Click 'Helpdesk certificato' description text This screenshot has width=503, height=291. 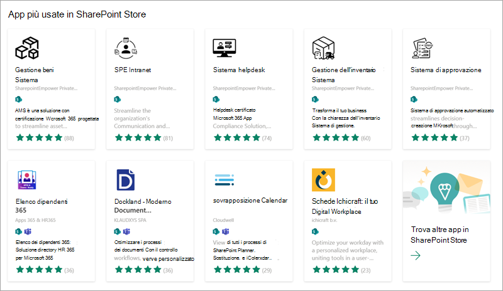pyautogui.click(x=234, y=110)
